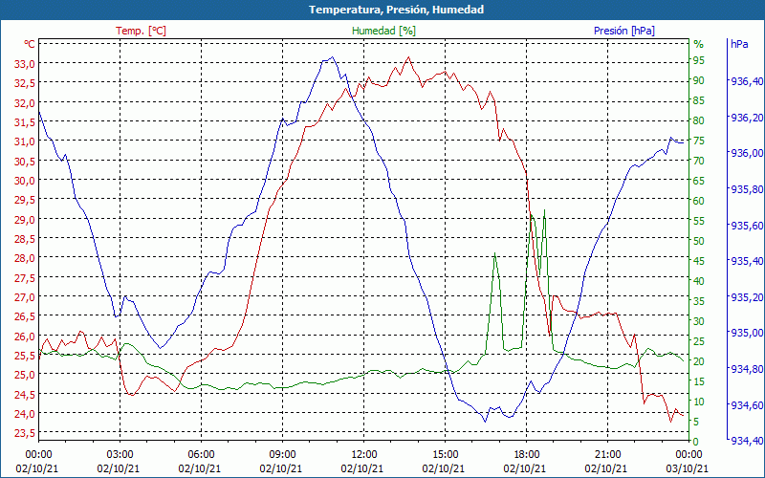Click the 'hPa' unit label on the pressure axis
Image resolution: width=765 pixels, height=478 pixels.
(739, 44)
